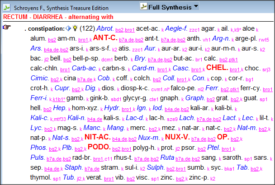This screenshot has width=275, height=185.
Task: Click the (122) remedy count
Action: point(87,28)
